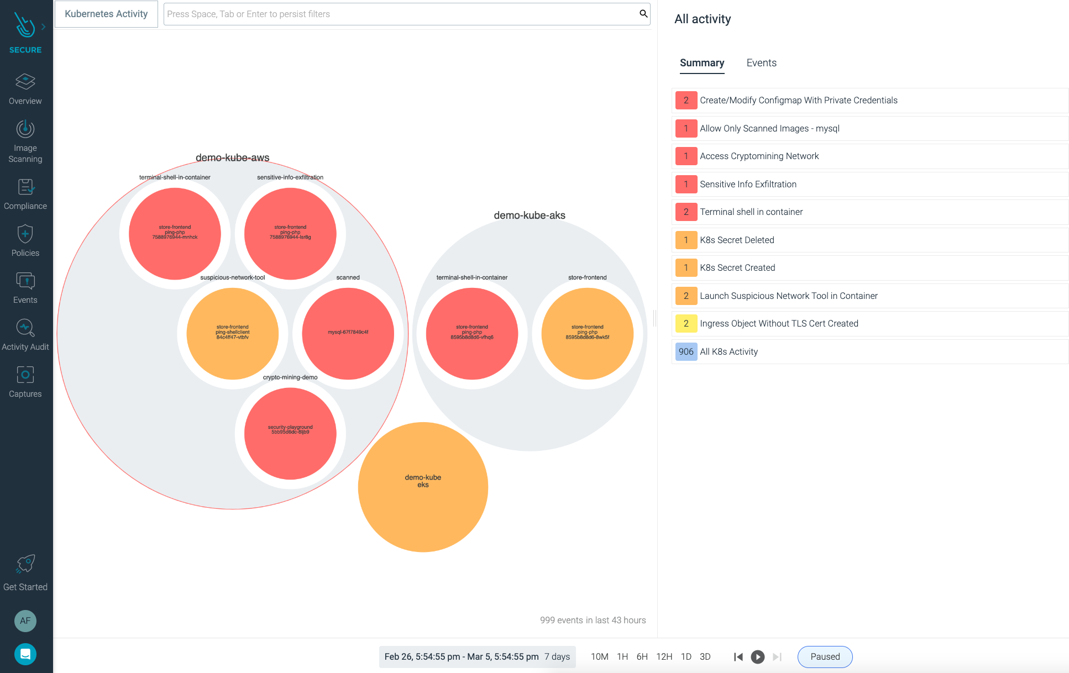Open the Policies shield icon
Viewport: 1069px width, 673px height.
point(25,234)
